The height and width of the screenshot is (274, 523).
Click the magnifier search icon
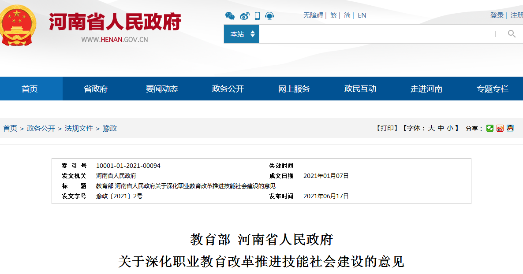tap(512, 34)
